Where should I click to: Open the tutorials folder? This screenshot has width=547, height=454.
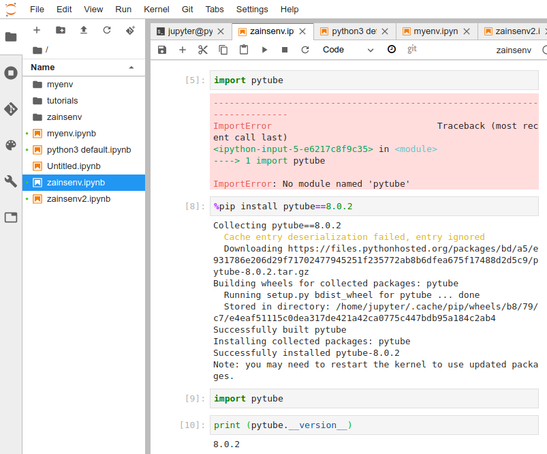62,101
